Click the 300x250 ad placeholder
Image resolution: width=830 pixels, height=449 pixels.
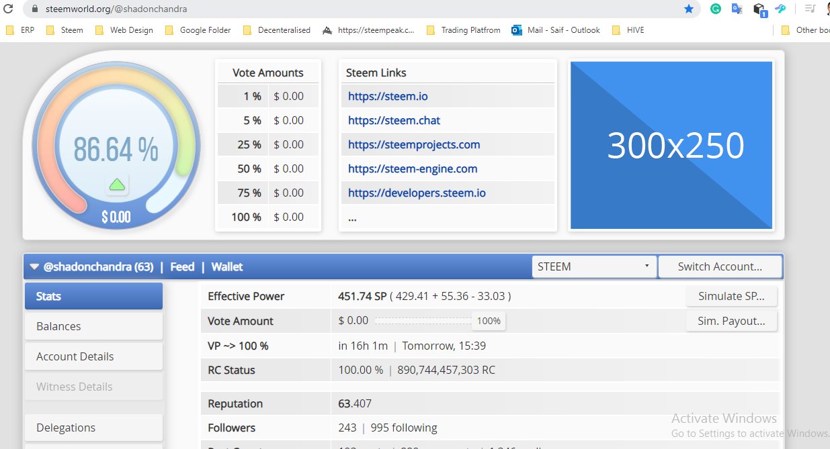671,145
